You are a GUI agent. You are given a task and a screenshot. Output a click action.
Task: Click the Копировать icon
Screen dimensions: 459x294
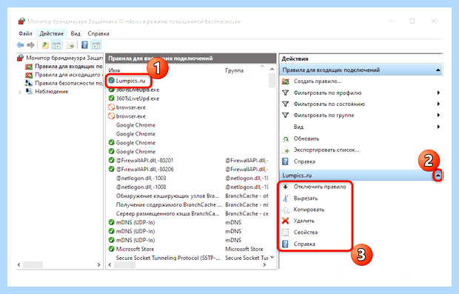click(x=286, y=210)
